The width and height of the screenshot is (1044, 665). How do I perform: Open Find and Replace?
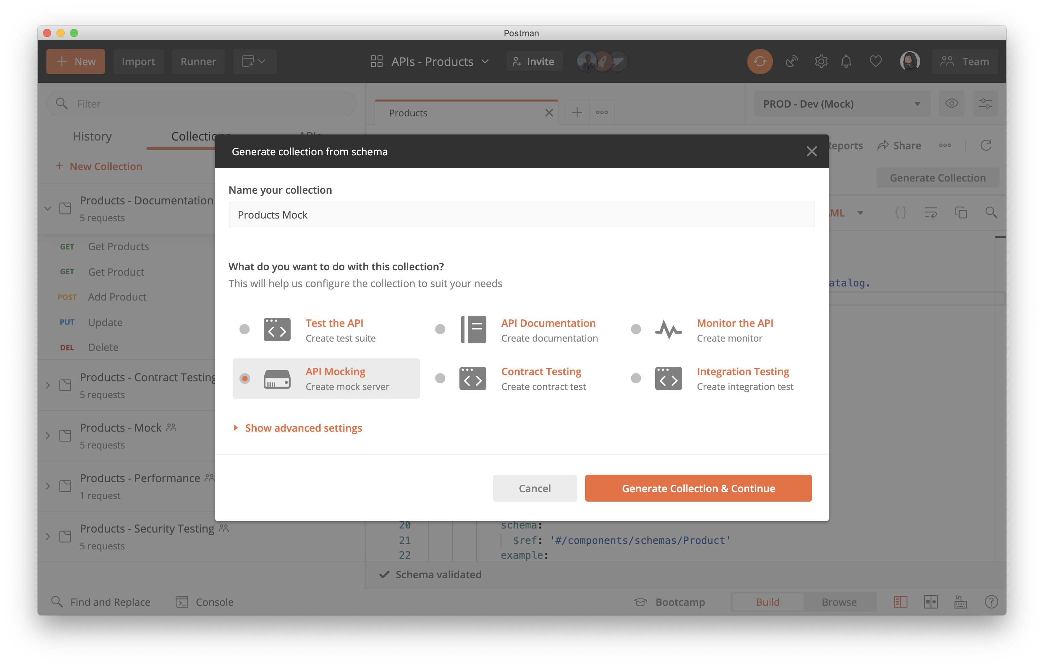coord(101,602)
